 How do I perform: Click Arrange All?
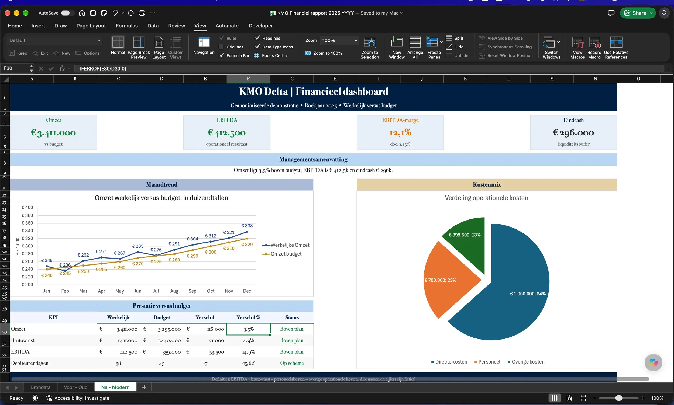pyautogui.click(x=415, y=47)
